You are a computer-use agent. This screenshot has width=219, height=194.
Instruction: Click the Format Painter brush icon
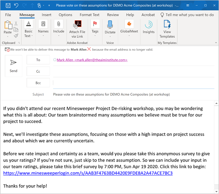[x=16, y=36]
